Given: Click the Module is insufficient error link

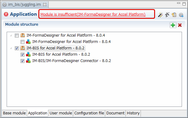Looking at the screenshot, I should pyautogui.click(x=93, y=15).
